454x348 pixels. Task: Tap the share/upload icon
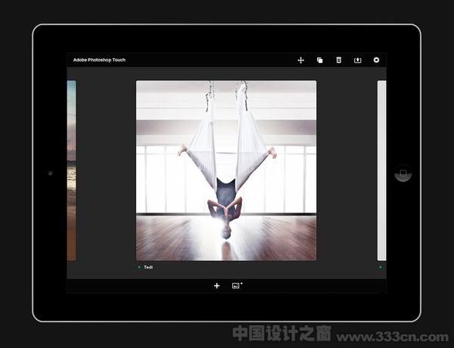[x=358, y=60]
